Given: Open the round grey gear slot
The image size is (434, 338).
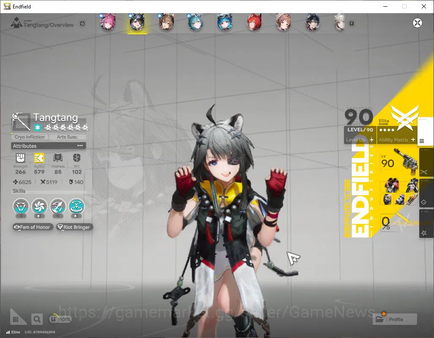Looking at the screenshot, I should click(387, 199).
